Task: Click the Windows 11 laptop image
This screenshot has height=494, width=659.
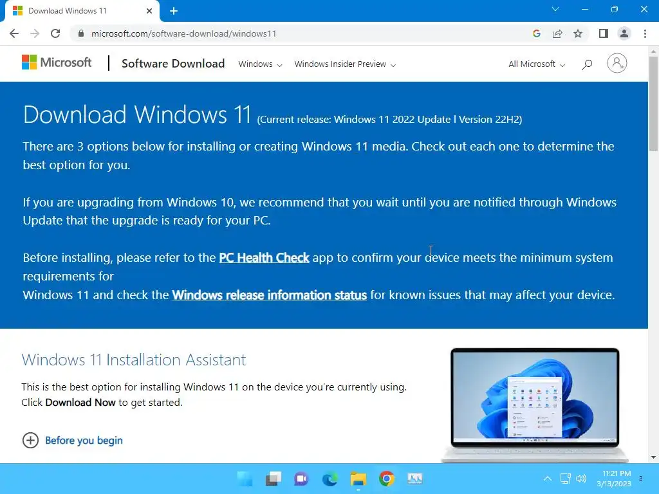Action: click(x=535, y=405)
